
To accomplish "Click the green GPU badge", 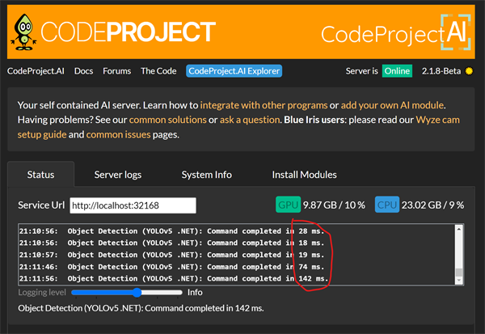I will (x=288, y=205).
